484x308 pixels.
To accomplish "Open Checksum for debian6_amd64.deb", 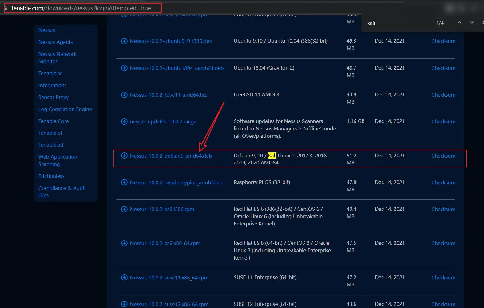I will tap(443, 156).
